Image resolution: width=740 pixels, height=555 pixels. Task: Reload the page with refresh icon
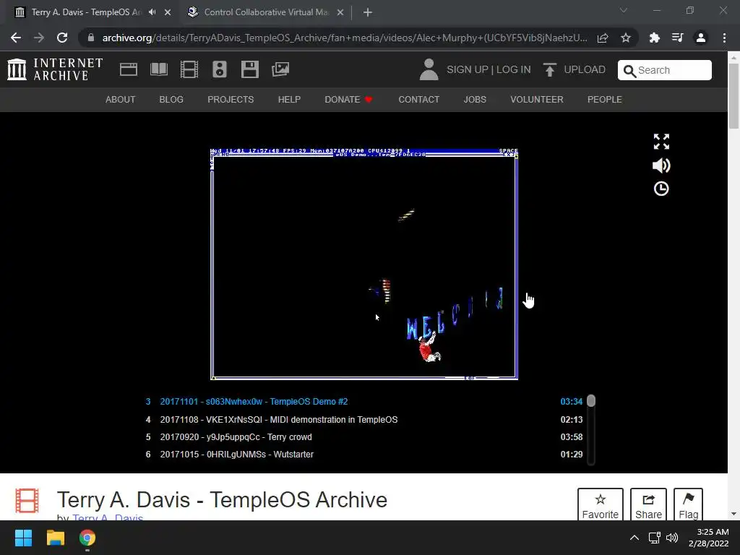[x=62, y=38]
